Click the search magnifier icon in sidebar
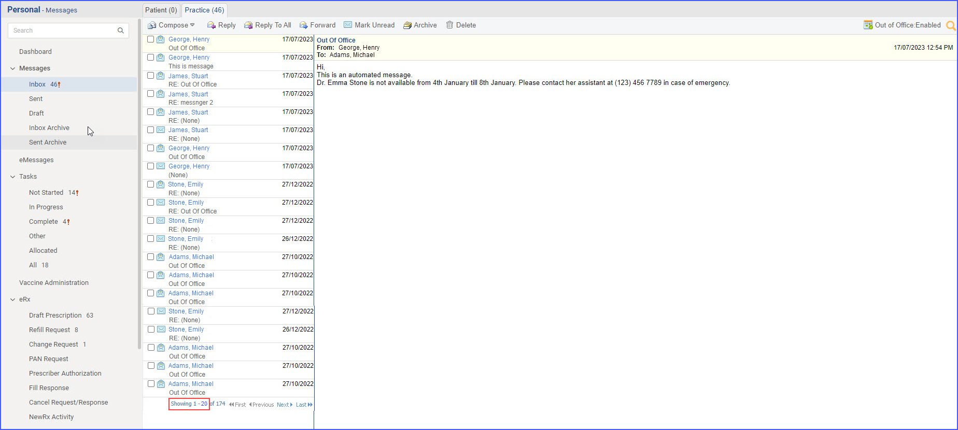The image size is (958, 430). (120, 31)
